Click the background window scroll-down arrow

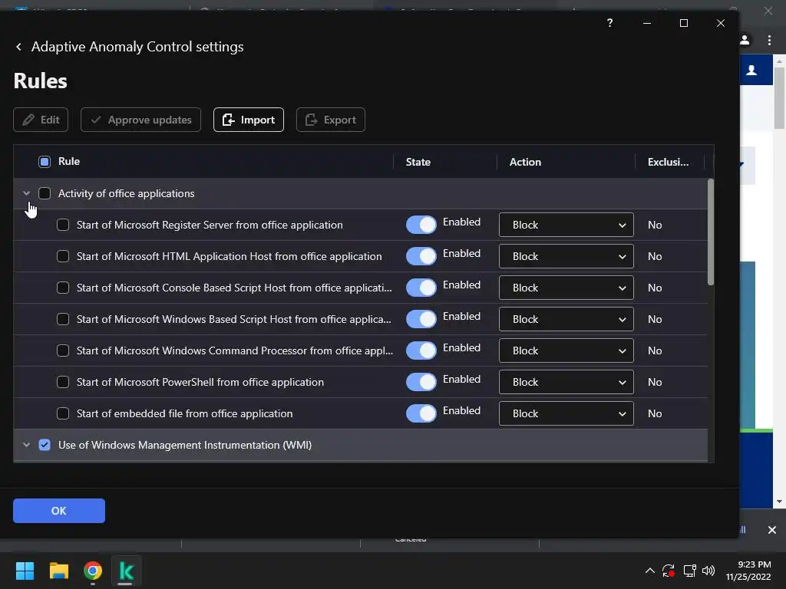coord(779,502)
